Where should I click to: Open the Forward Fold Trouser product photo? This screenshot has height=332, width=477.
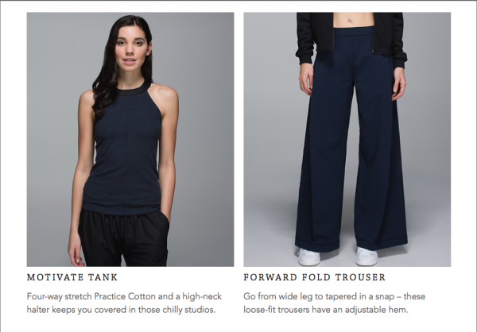347,139
